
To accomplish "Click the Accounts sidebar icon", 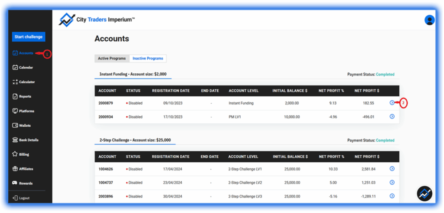I will tap(15, 53).
